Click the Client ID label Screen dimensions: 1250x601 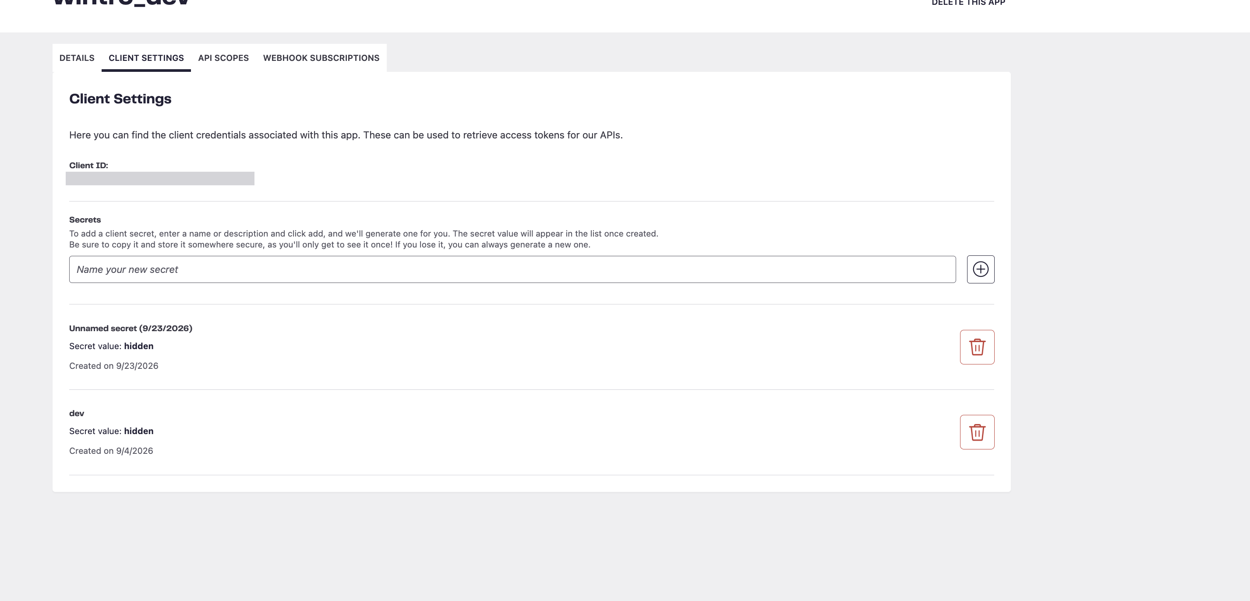point(89,165)
